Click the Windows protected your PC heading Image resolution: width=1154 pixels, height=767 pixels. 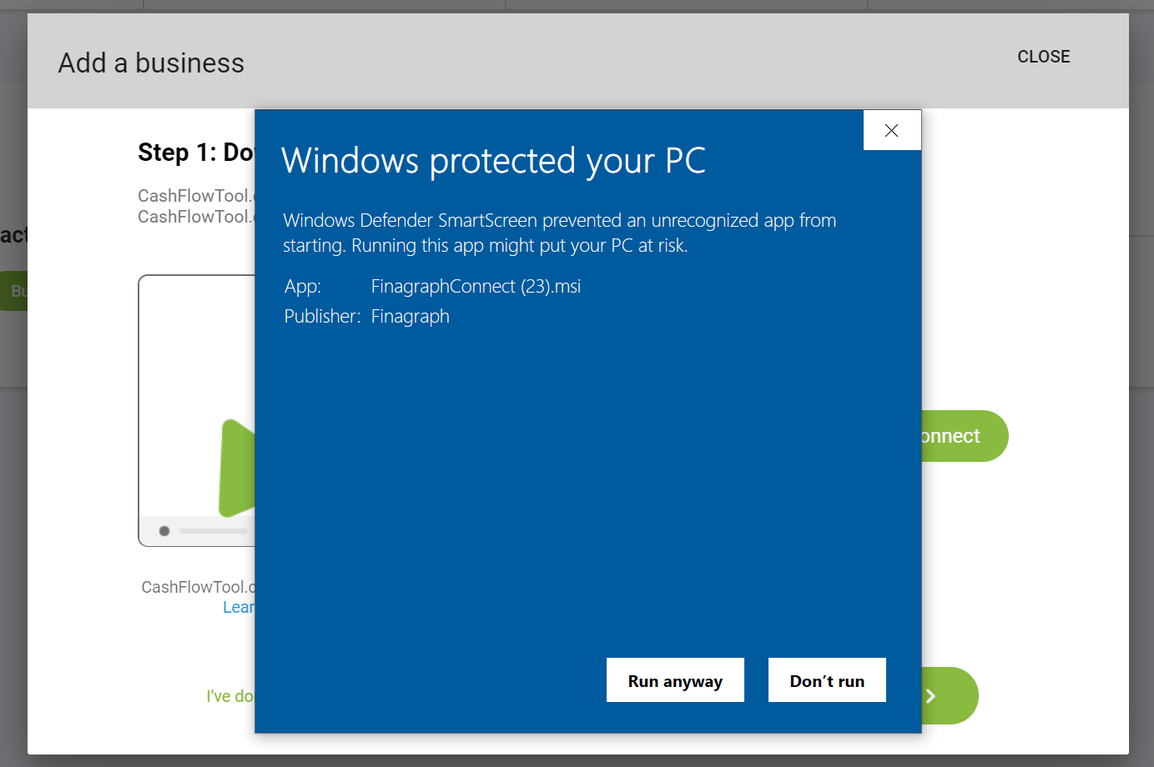coord(493,161)
